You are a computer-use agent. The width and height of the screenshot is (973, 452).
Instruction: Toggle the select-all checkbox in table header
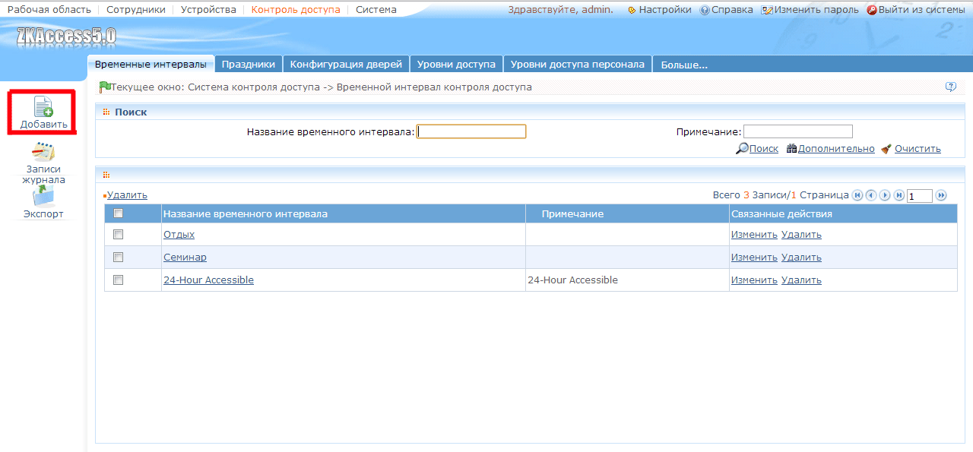tap(118, 213)
